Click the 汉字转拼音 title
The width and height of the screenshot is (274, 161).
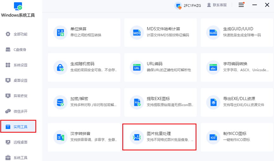(80, 133)
